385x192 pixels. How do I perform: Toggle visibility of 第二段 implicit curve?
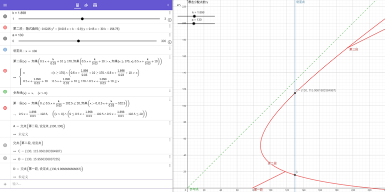(x=5, y=27)
